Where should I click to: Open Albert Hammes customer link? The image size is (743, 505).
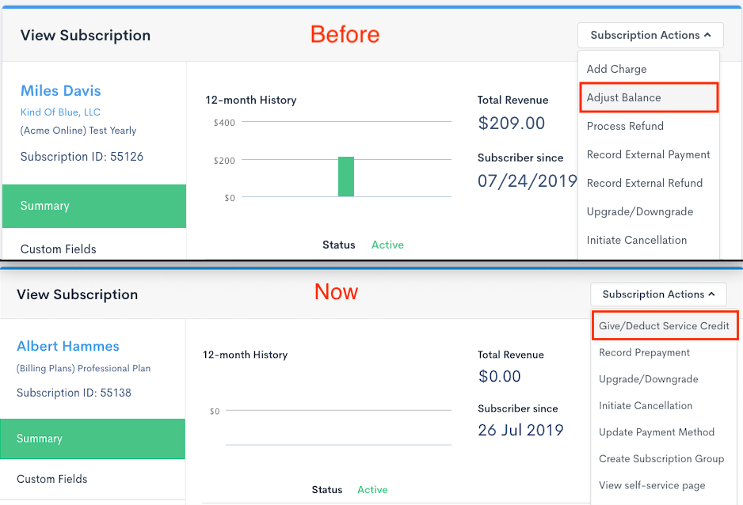68,347
